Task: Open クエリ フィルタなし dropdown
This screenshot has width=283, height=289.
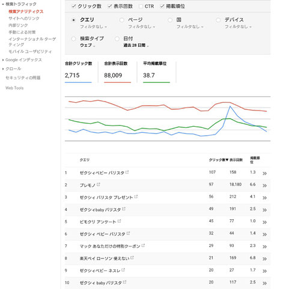Action: 93,26
